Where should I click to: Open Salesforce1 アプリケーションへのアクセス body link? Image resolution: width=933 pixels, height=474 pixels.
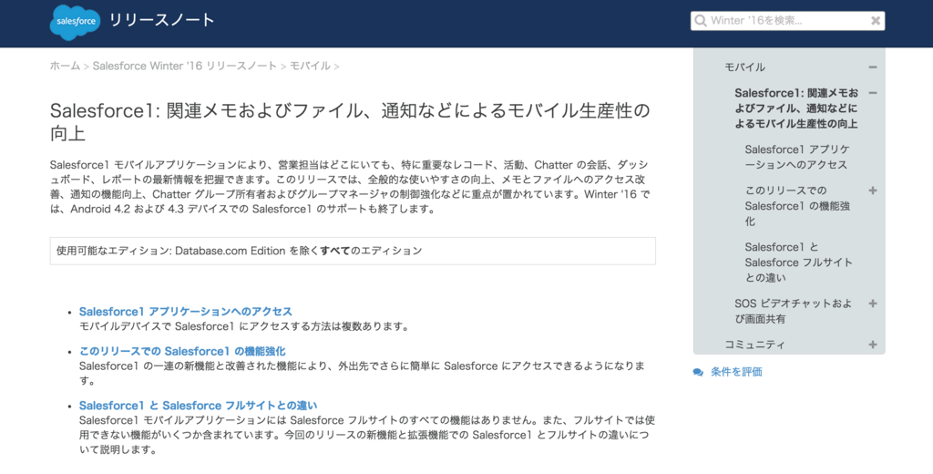(x=186, y=312)
